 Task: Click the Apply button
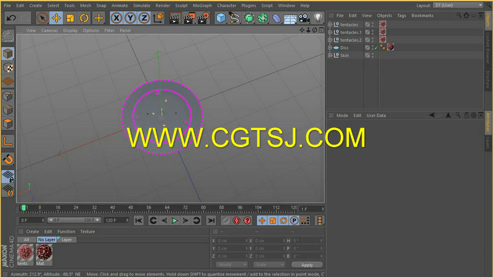click(x=307, y=265)
